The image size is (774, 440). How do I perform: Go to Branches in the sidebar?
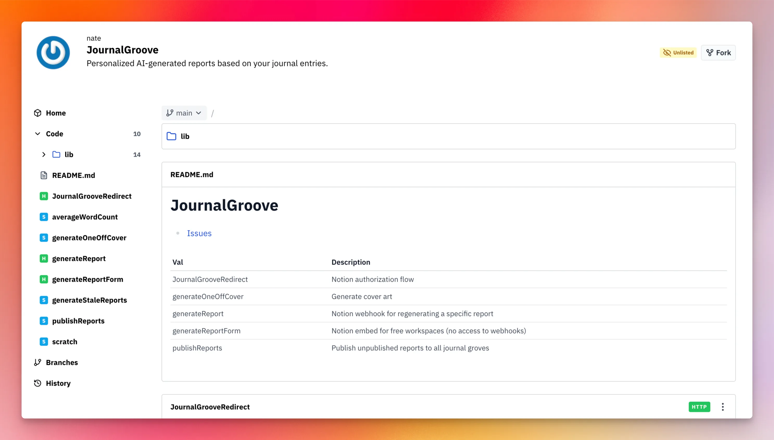62,362
